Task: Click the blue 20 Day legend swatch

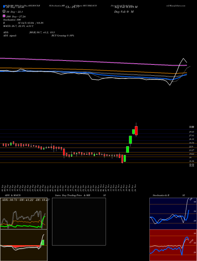Action: click(x=4, y=6)
